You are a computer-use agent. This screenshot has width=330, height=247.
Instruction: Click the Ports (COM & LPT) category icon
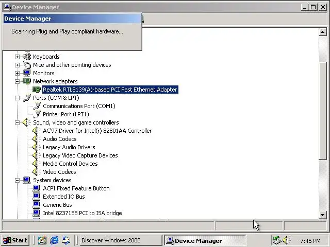click(x=27, y=98)
